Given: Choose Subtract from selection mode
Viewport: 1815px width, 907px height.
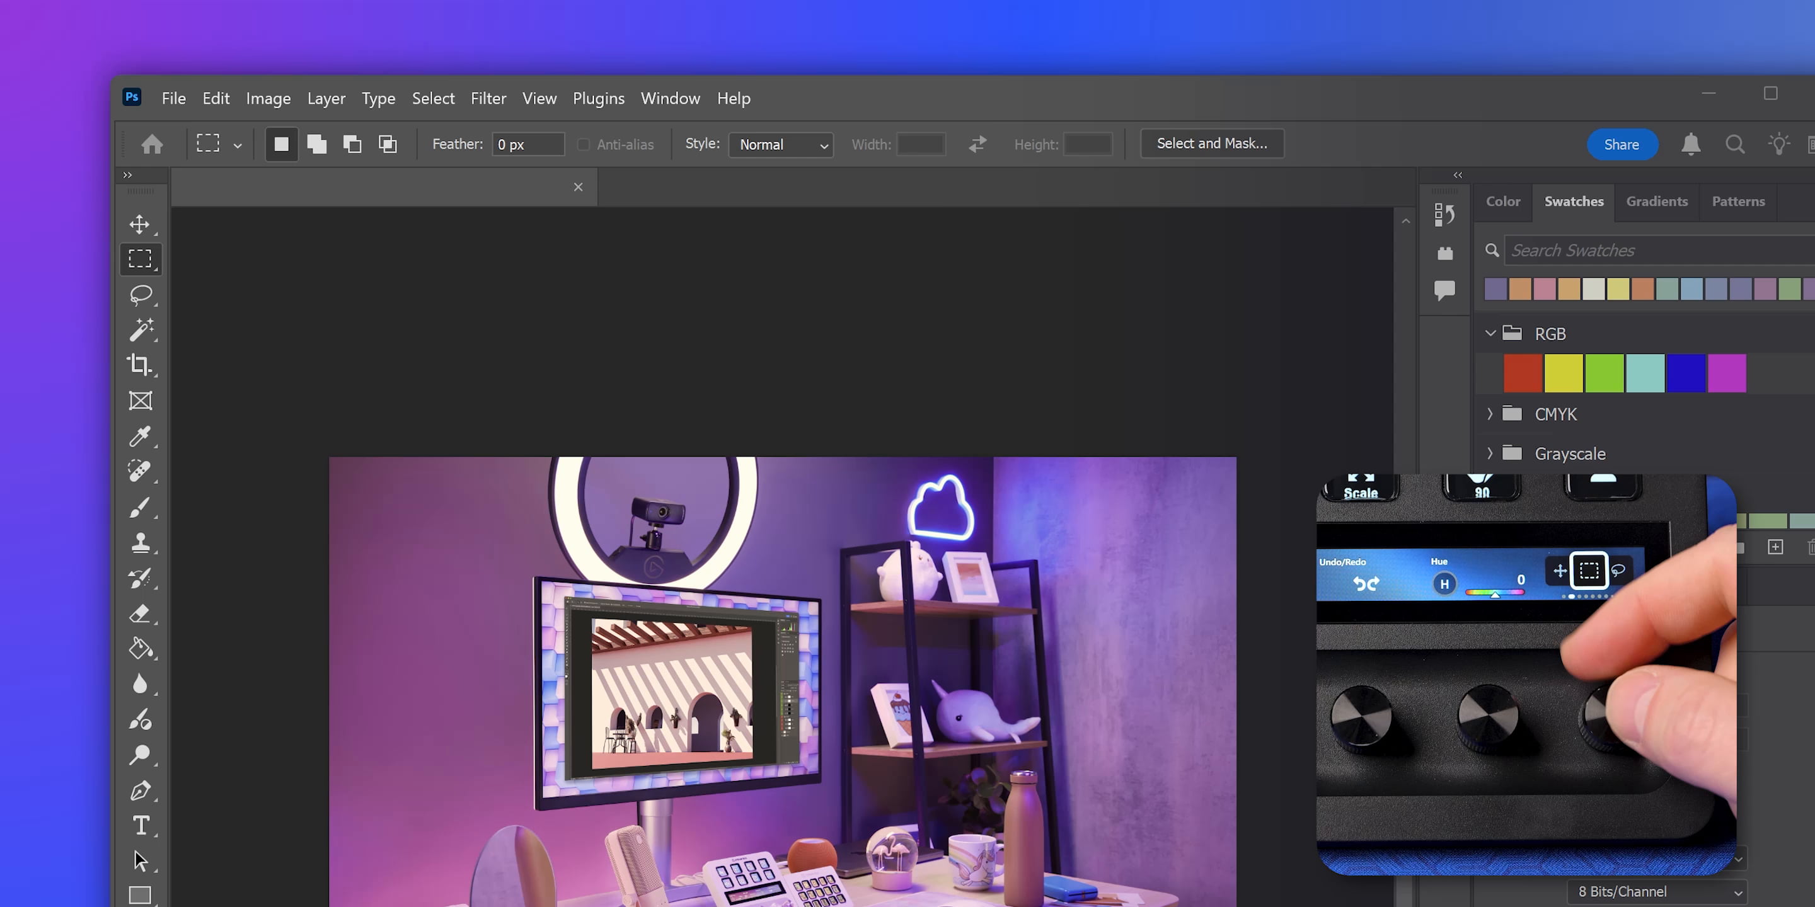Looking at the screenshot, I should click(x=352, y=144).
